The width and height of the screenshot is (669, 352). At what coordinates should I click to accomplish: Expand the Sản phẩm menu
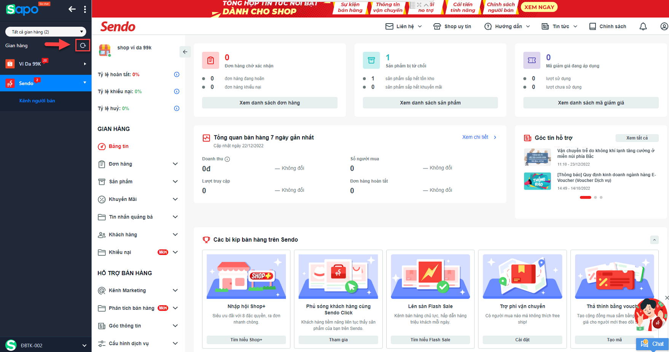click(175, 182)
